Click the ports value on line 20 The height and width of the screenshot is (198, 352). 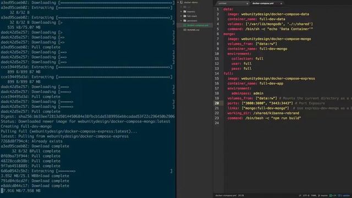pyautogui.click(x=267, y=103)
